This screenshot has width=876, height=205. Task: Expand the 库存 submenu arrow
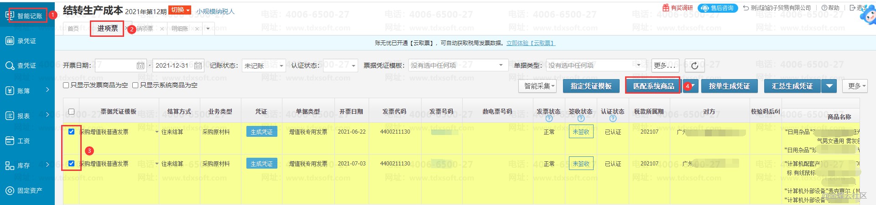(47, 165)
